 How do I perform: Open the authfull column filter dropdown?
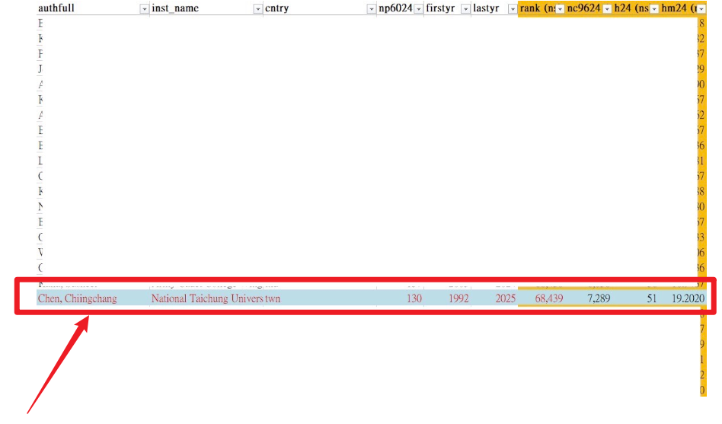pos(144,8)
